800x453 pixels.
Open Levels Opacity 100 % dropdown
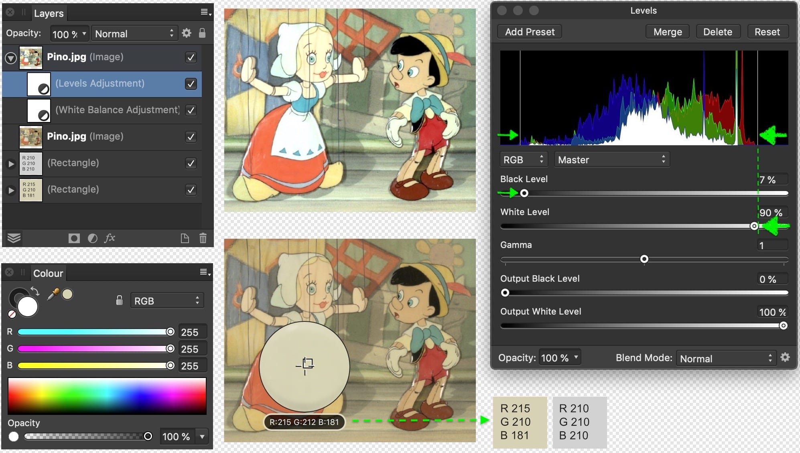(560, 358)
